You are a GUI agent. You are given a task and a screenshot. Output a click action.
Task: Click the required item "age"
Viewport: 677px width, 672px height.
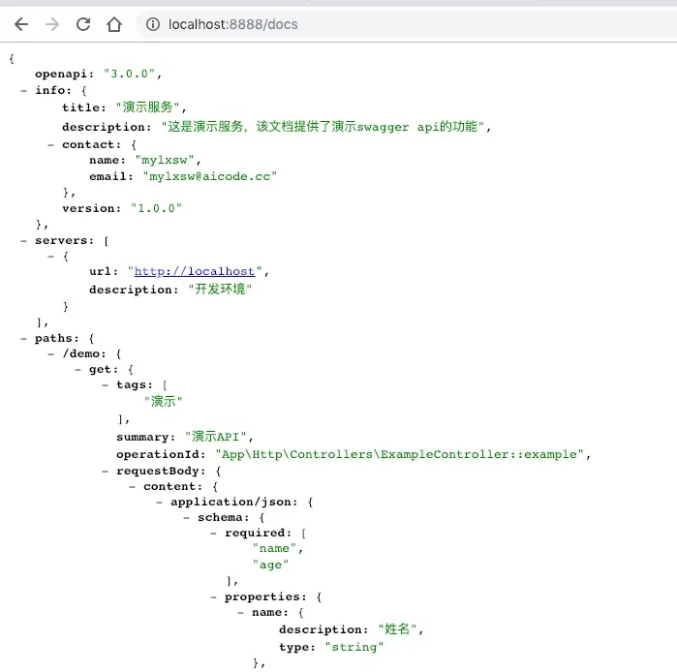click(270, 565)
